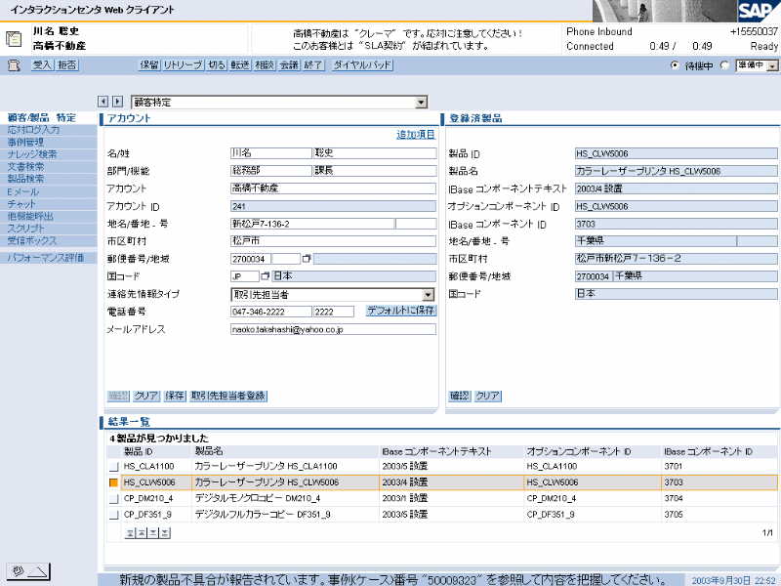Select row checkbox for CP_DM210_4
This screenshot has height=586, width=781.
[114, 498]
